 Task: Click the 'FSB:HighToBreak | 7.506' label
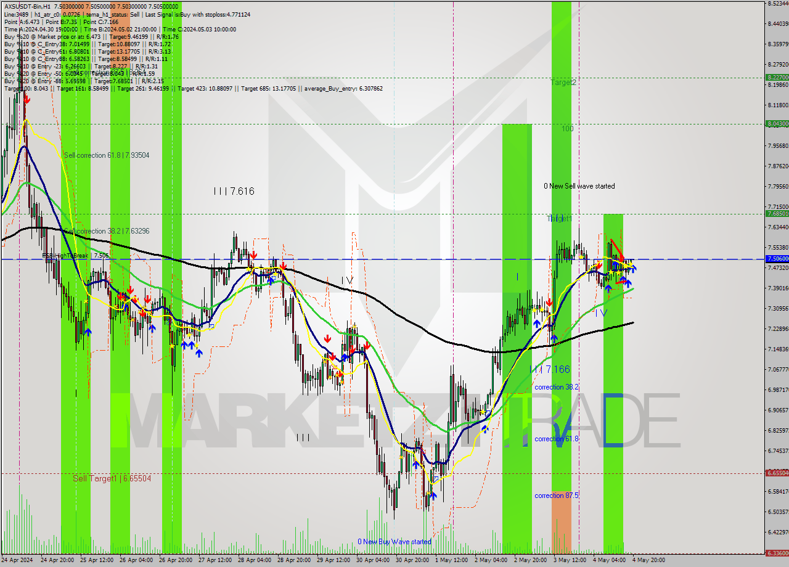point(75,255)
